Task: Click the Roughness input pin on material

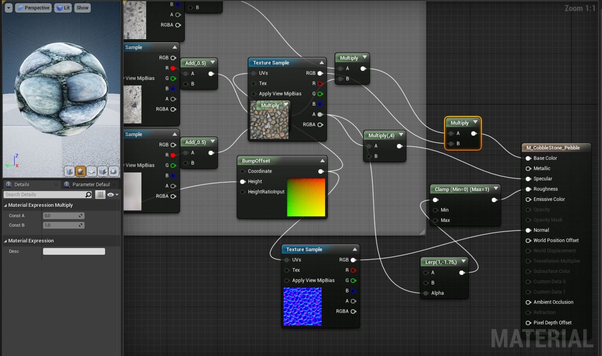Action: point(528,189)
